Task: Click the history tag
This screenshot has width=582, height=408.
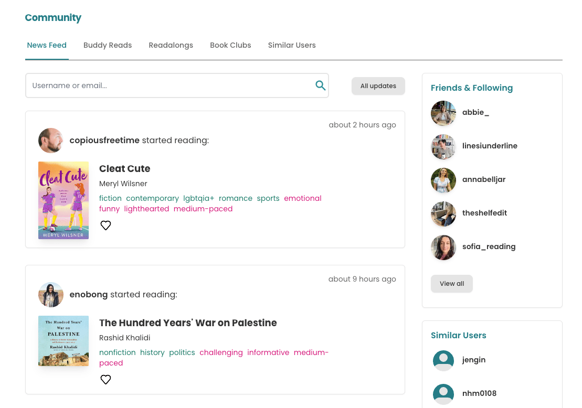Action: pyautogui.click(x=153, y=353)
